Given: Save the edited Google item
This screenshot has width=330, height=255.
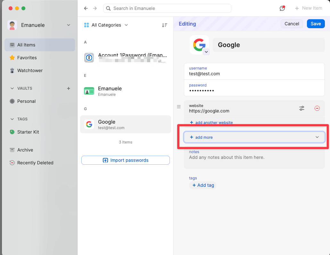Looking at the screenshot, I should point(316,24).
